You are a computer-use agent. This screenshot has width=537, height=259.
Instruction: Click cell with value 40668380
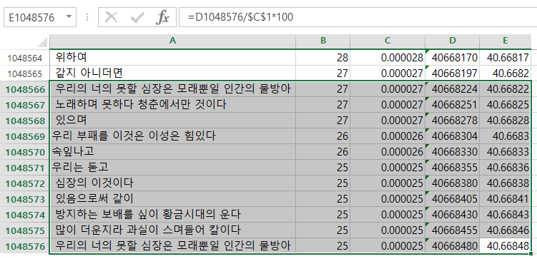click(x=453, y=183)
